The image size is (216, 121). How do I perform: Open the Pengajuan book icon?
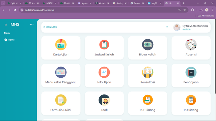tap(191, 72)
